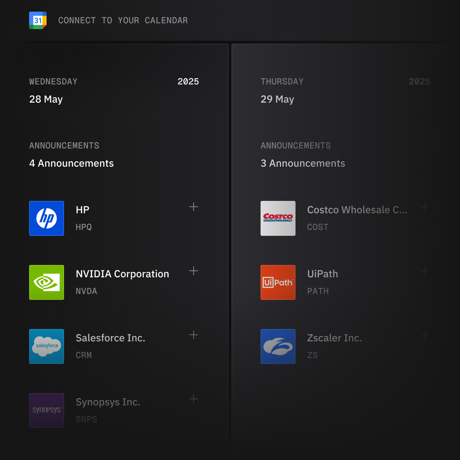Image resolution: width=460 pixels, height=460 pixels.
Task: Select the SNPS ticker
Action: (x=86, y=419)
